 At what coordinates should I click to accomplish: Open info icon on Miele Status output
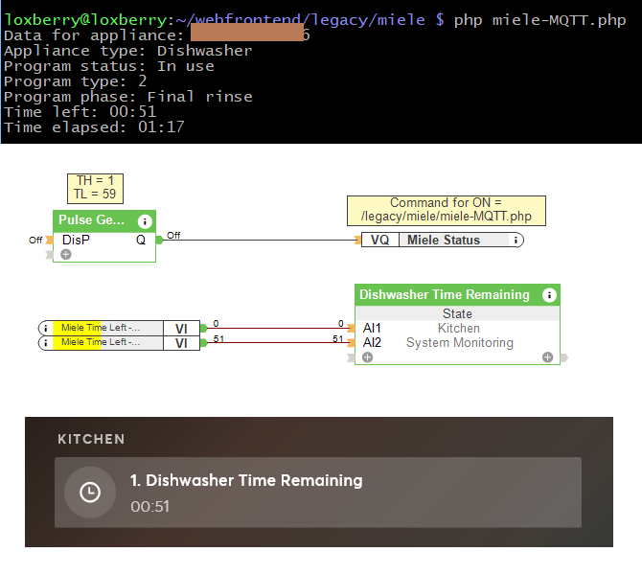[x=516, y=240]
